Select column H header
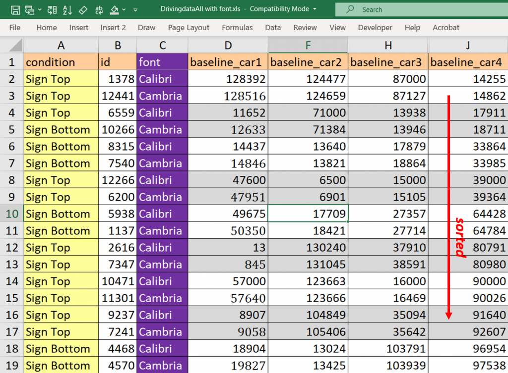The height and width of the screenshot is (373, 508). point(388,45)
